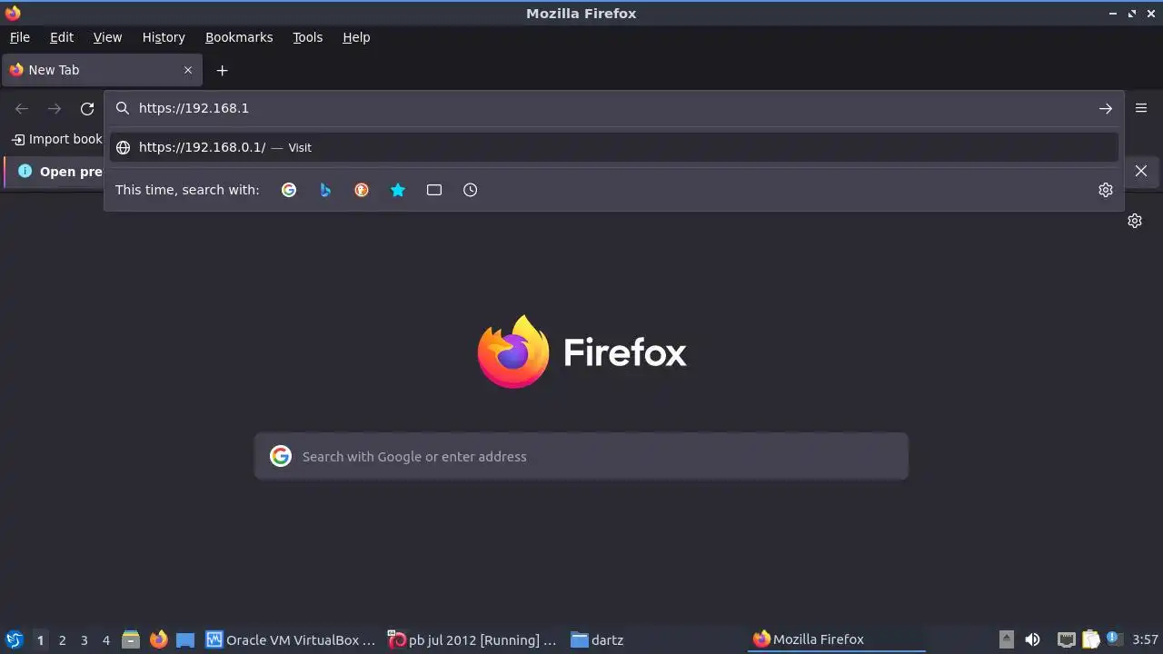Click the clipboard tray icon

click(x=1090, y=639)
